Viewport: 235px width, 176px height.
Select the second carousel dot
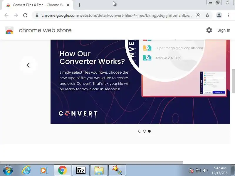[145, 131]
